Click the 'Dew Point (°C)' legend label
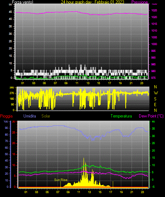Image resolution: width=165 pixels, height=197 pixels. pyautogui.click(x=151, y=116)
